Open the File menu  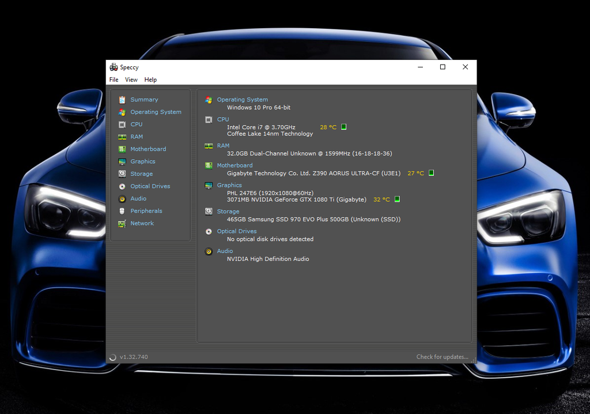click(114, 80)
